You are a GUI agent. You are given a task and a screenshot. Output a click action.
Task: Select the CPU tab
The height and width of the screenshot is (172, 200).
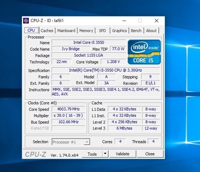point(31,30)
